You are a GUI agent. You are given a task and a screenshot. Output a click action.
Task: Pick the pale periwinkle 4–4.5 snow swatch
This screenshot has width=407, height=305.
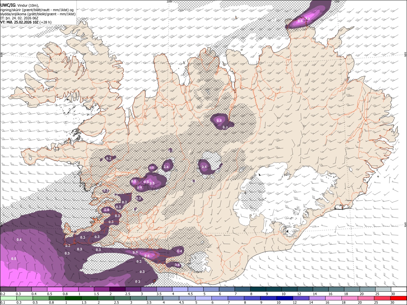coord(180,289)
